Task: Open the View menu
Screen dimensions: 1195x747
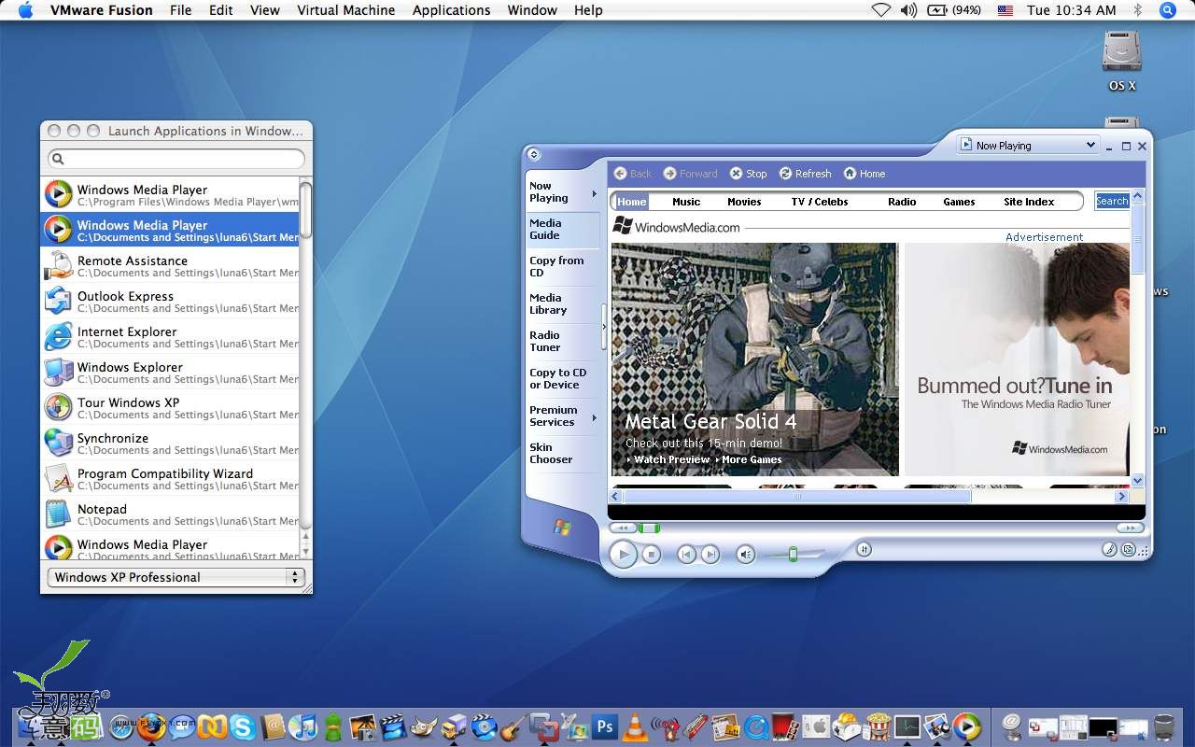Action: [265, 10]
